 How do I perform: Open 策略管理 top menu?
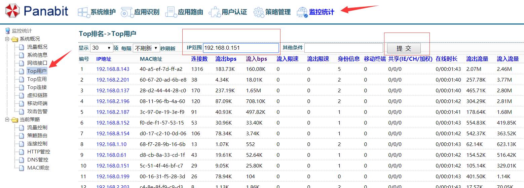pos(278,12)
